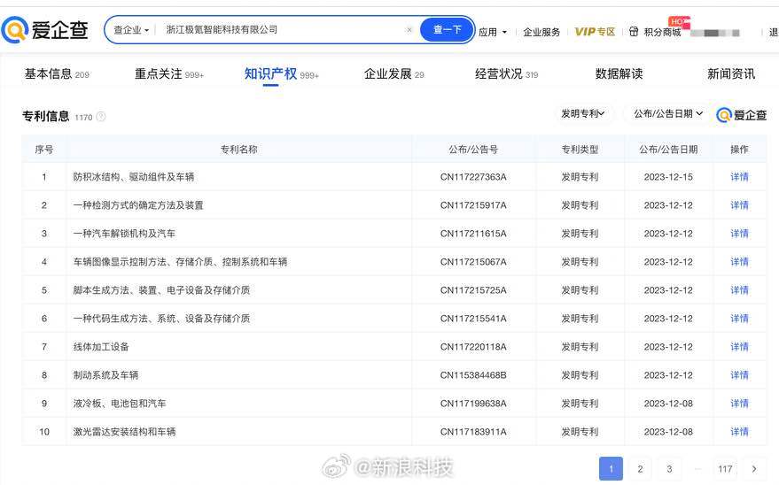Open 详情 for 液冷板、电池包和汽车
779x485 pixels.
[x=739, y=404]
